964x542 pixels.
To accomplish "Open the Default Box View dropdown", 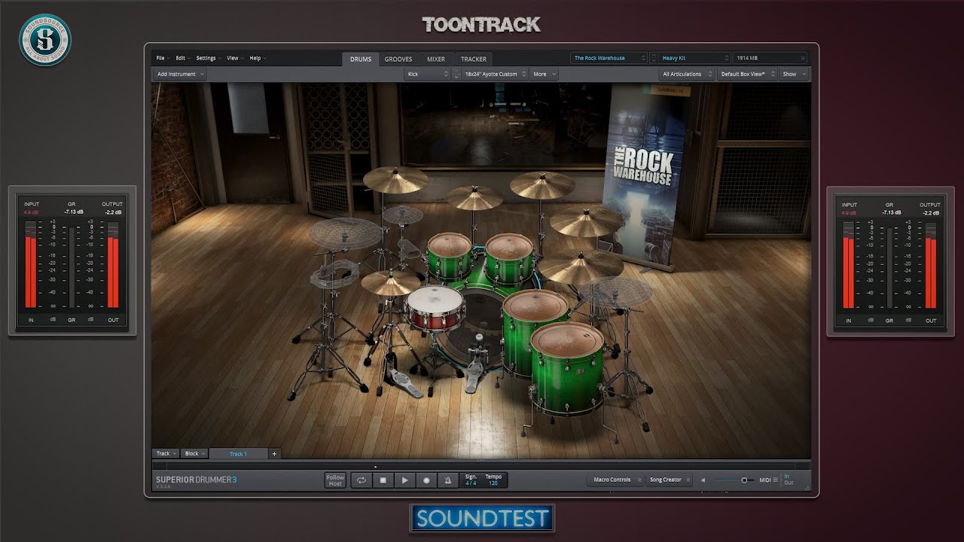I will (x=747, y=75).
